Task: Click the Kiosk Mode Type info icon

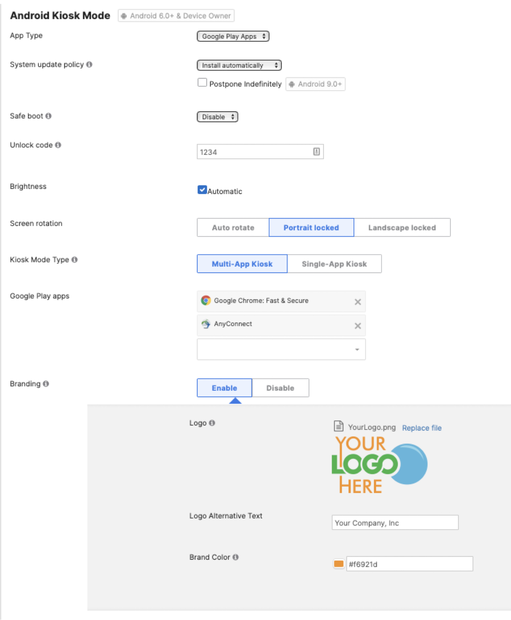Action: coord(75,259)
